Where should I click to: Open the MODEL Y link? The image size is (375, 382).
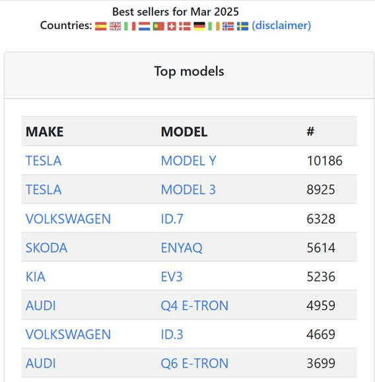coord(188,161)
